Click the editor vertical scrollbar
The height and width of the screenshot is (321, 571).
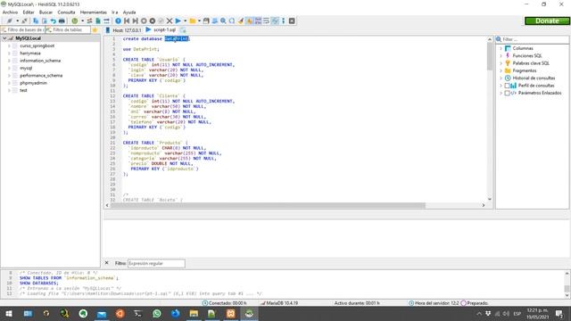pos(490,56)
